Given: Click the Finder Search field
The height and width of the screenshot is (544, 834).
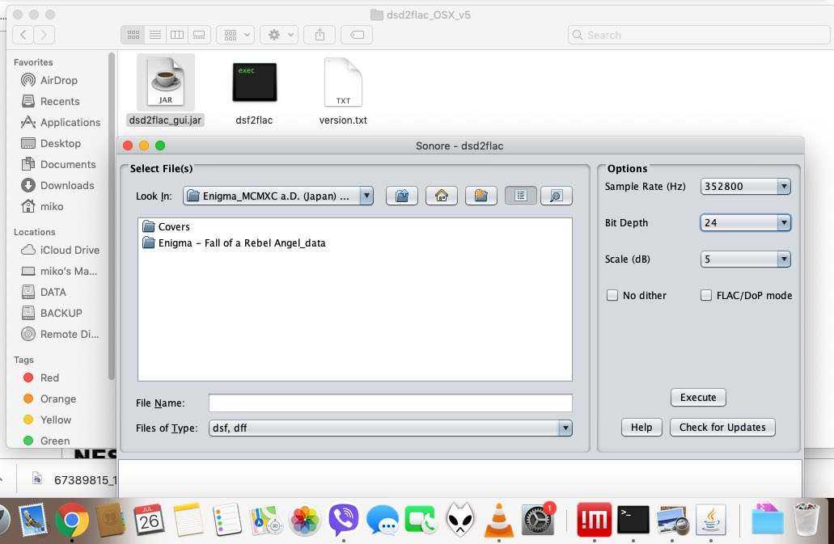Looking at the screenshot, I should [698, 35].
